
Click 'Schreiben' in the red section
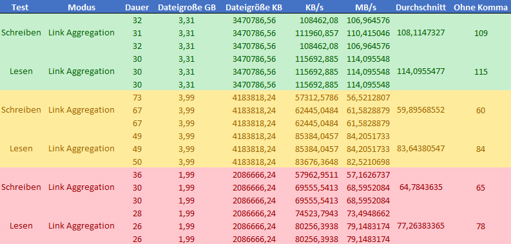click(21, 187)
